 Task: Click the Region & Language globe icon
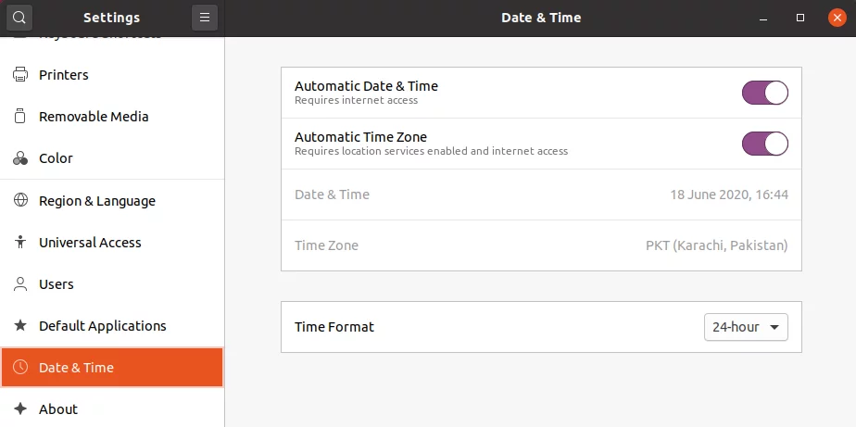click(20, 200)
